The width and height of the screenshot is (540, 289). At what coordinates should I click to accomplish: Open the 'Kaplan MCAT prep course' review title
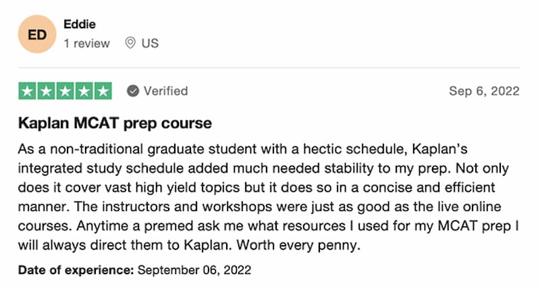[115, 123]
